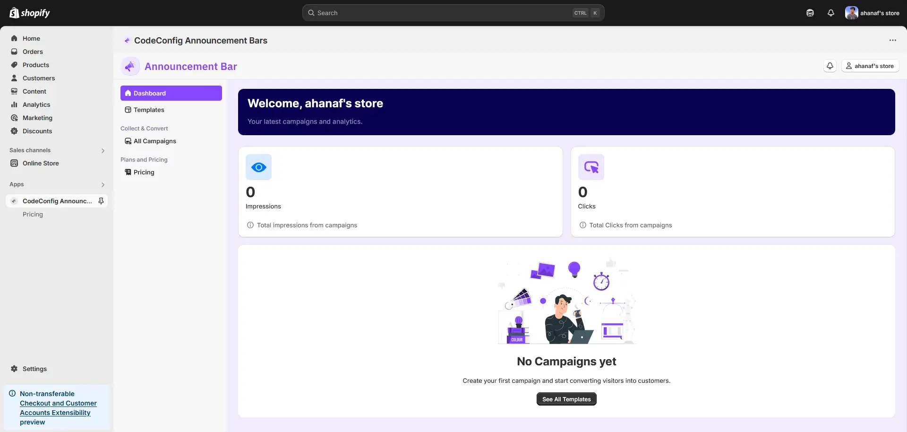907x432 pixels.
Task: Go to Analytics in sidebar
Action: [x=57, y=104]
